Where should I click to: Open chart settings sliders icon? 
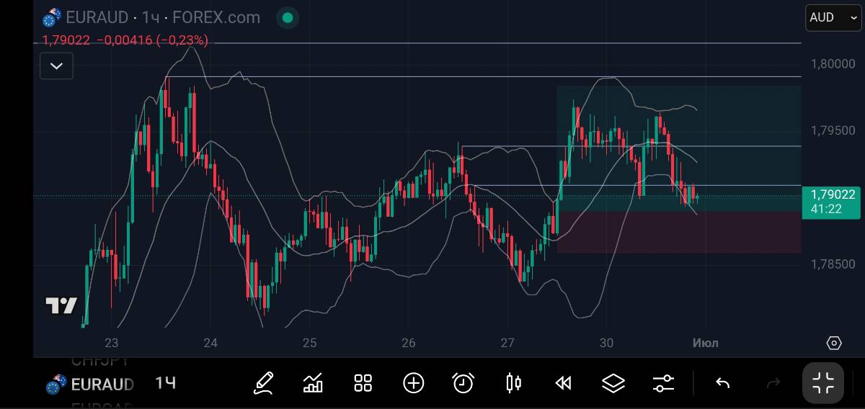click(x=663, y=382)
